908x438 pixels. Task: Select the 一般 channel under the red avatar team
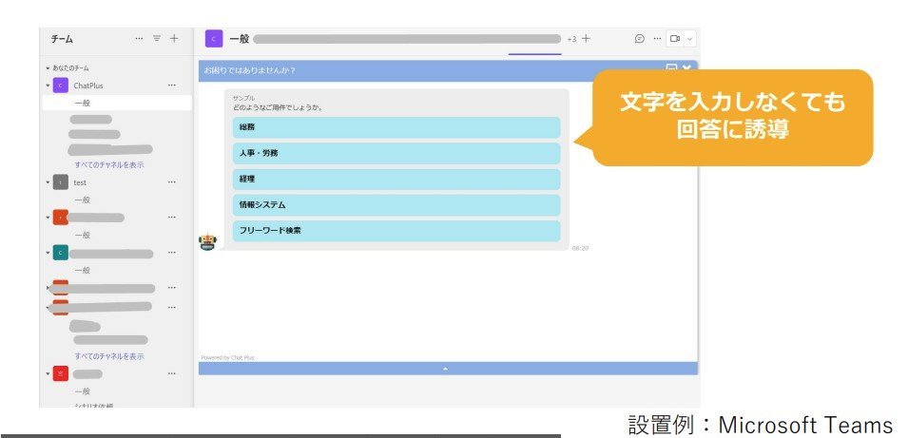[x=83, y=391]
